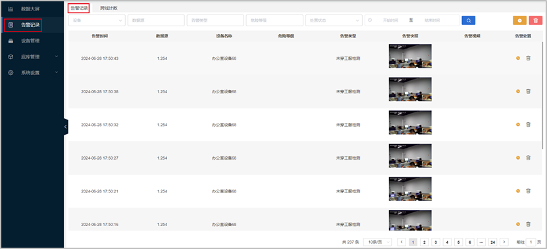547x249 pixels.
Task: Collapse the sidebar with the arrow handle
Action: pos(66,127)
